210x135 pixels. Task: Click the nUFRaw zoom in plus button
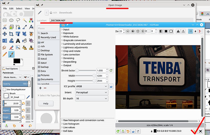pyautogui.click(x=133, y=31)
